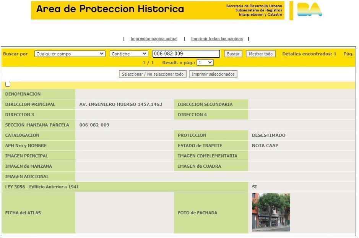Click the search text box with 006-082-009
This screenshot has width=359, height=238.
coord(186,53)
